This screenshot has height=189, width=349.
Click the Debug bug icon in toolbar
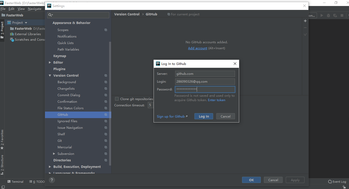(x=328, y=15)
